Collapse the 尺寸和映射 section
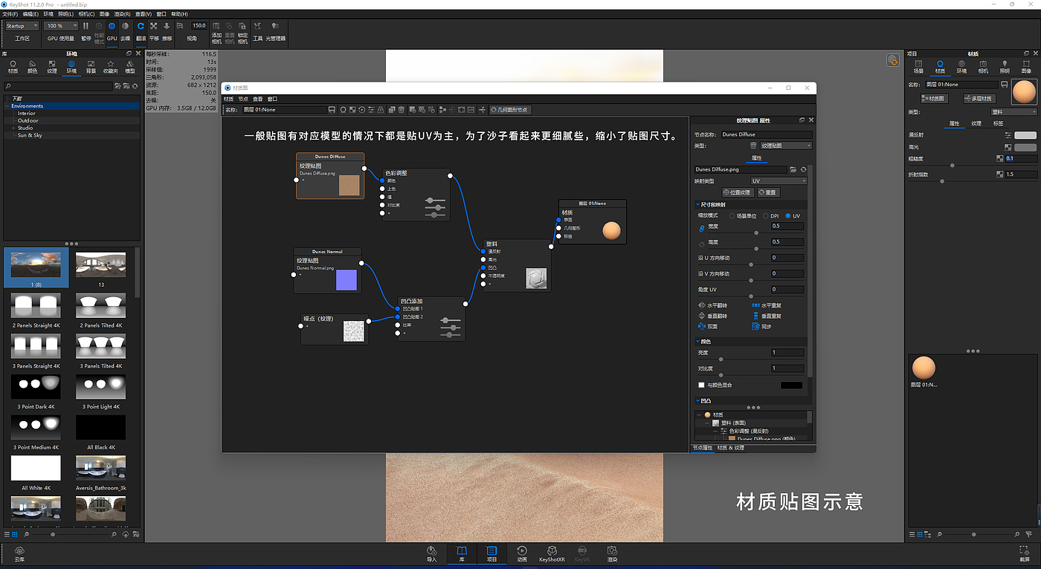Viewport: 1041px width, 569px height. 697,204
